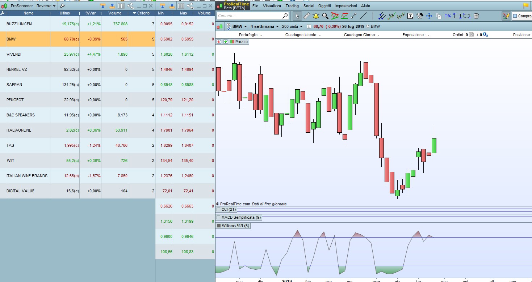The image size is (532, 282).
Task: Select the SAFRAN row
Action: tap(77, 85)
